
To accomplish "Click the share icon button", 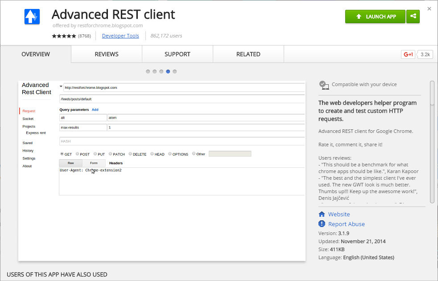I will pos(413,17).
